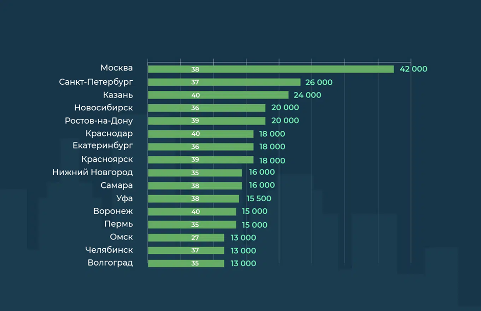Click the Красноярск green bar
Screen dimensions: 481x311
point(200,160)
